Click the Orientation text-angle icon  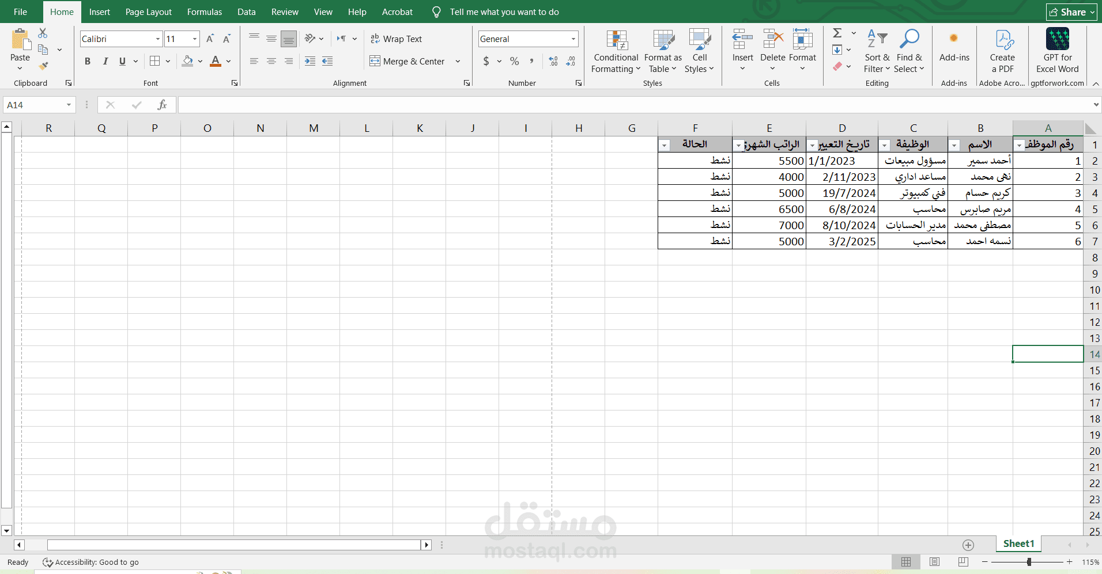coord(310,39)
